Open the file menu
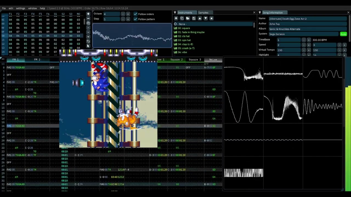Image resolution: width=351 pixels, height=197 pixels. coord(4,8)
